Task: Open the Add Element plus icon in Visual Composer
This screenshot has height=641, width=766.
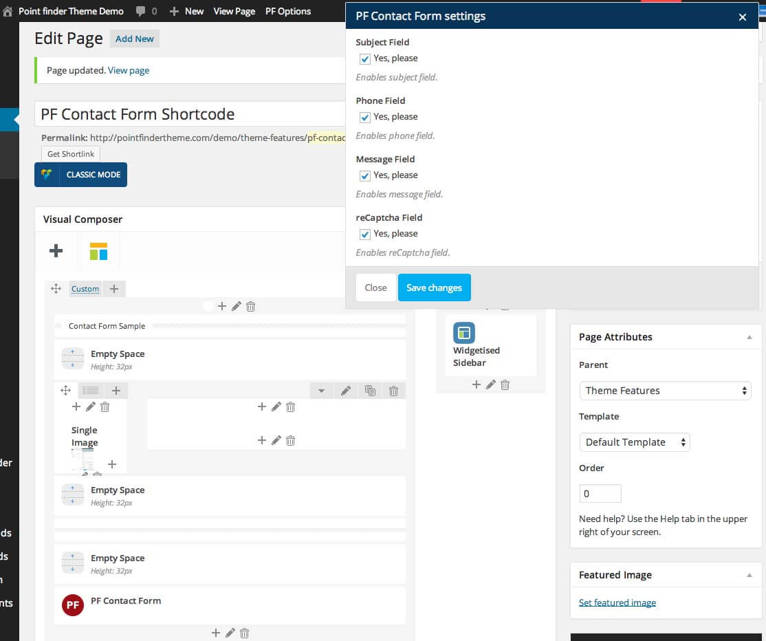Action: click(56, 251)
